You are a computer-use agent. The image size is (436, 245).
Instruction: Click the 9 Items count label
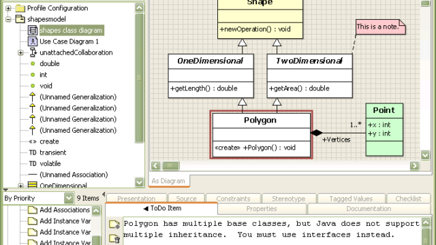click(x=88, y=198)
